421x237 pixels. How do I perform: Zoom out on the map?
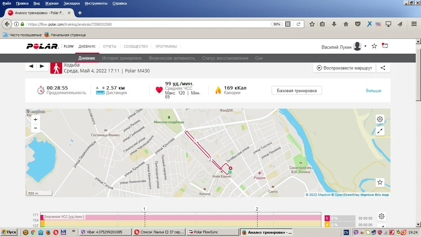click(36, 128)
